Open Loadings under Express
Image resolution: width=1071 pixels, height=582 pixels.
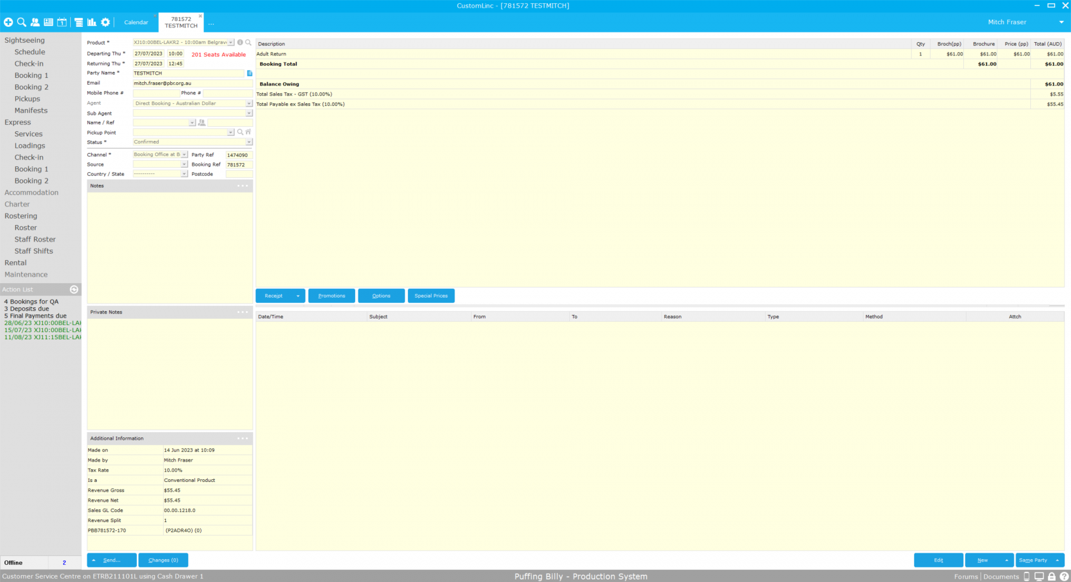pyautogui.click(x=30, y=146)
